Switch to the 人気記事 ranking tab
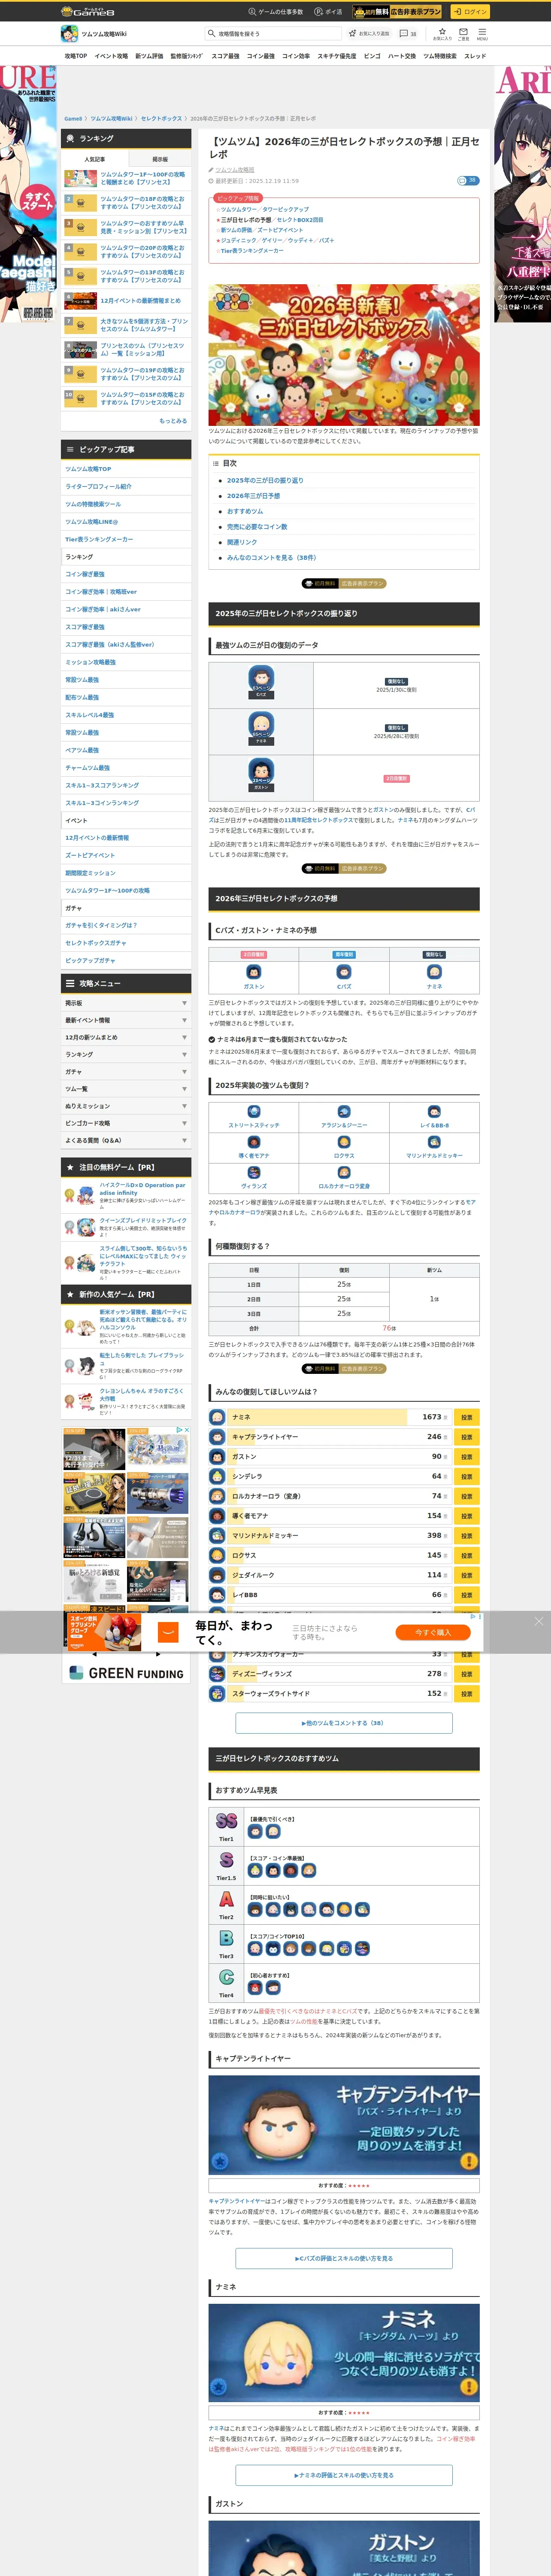Viewport: 551px width, 2576px height. [x=94, y=159]
